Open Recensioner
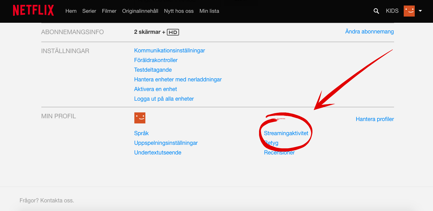This screenshot has height=211, width=433. tap(279, 152)
